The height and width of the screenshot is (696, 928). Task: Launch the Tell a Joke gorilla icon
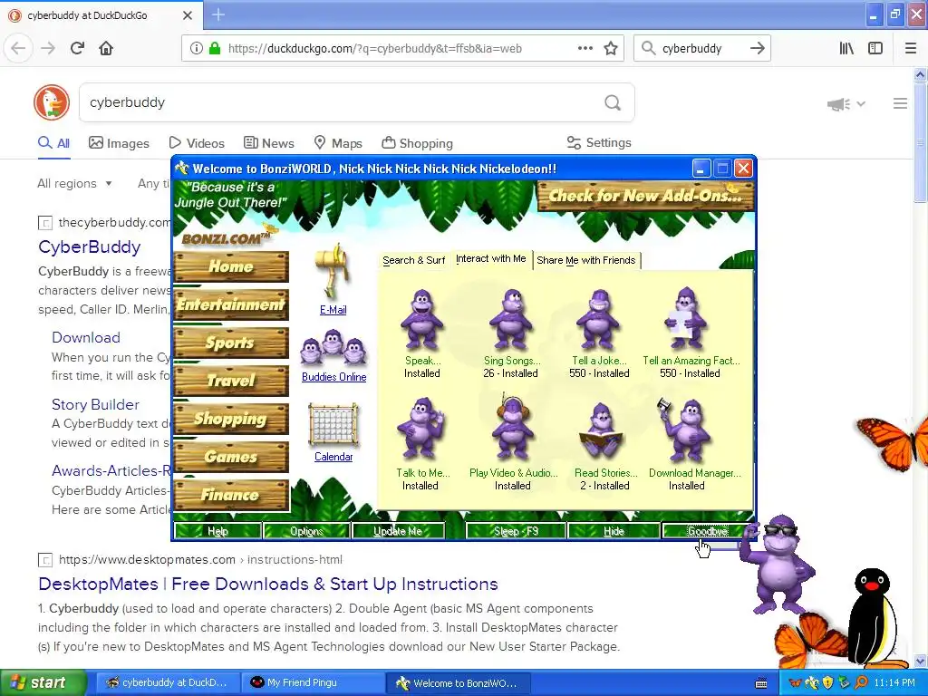point(598,320)
